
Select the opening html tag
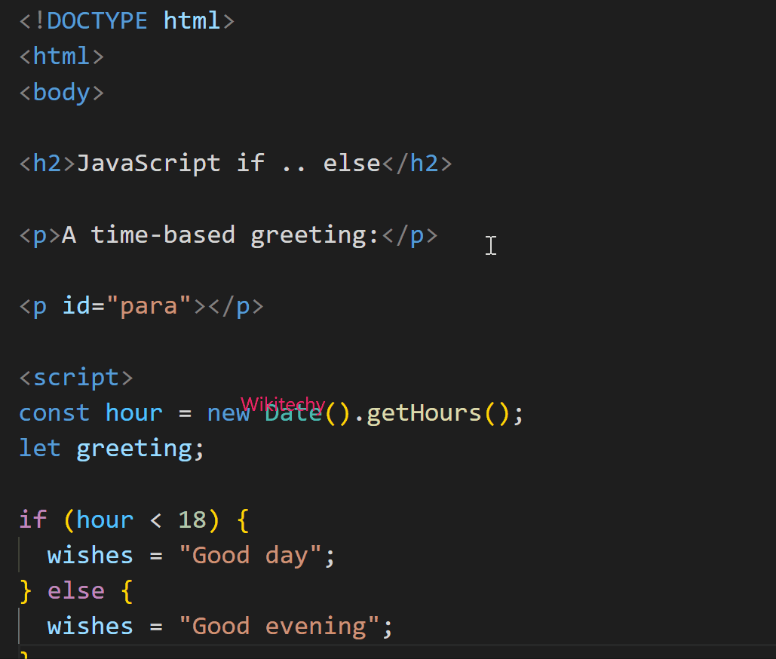(60, 56)
